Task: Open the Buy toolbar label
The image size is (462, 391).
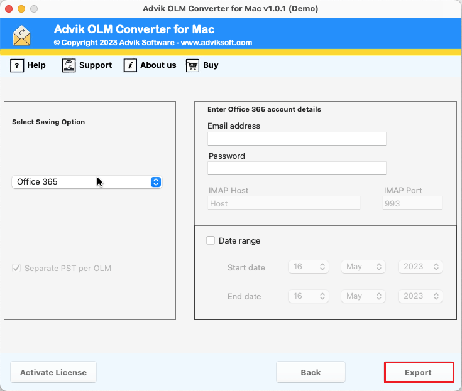Action: tap(211, 65)
